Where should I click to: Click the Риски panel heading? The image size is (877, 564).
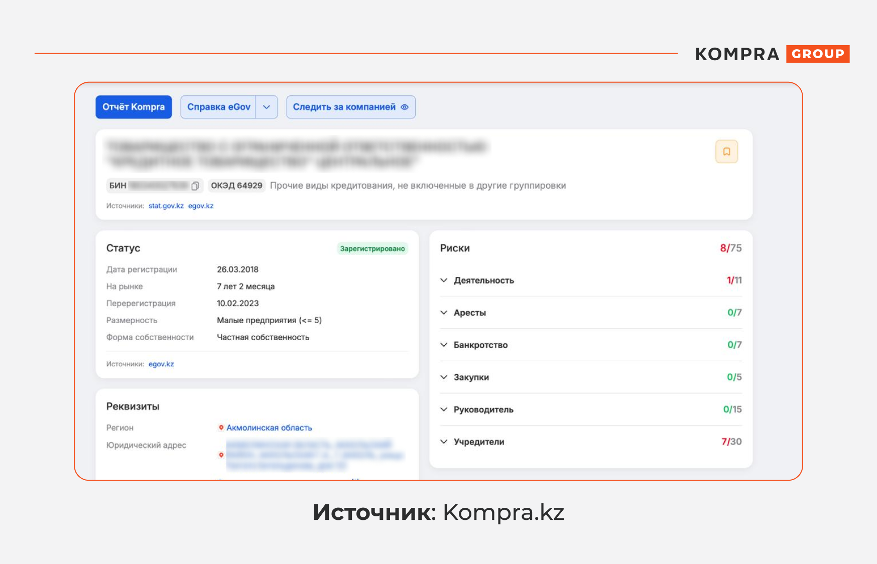(455, 248)
